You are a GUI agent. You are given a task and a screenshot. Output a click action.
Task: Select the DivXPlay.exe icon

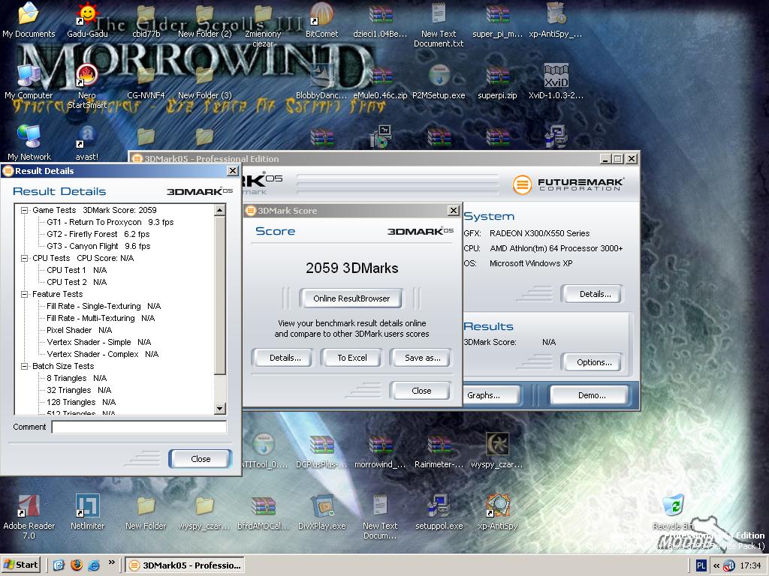pyautogui.click(x=321, y=511)
